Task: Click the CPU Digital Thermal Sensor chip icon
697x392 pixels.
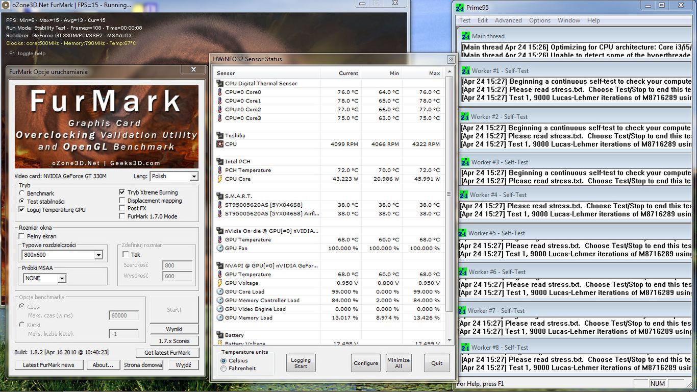Action: pos(220,83)
